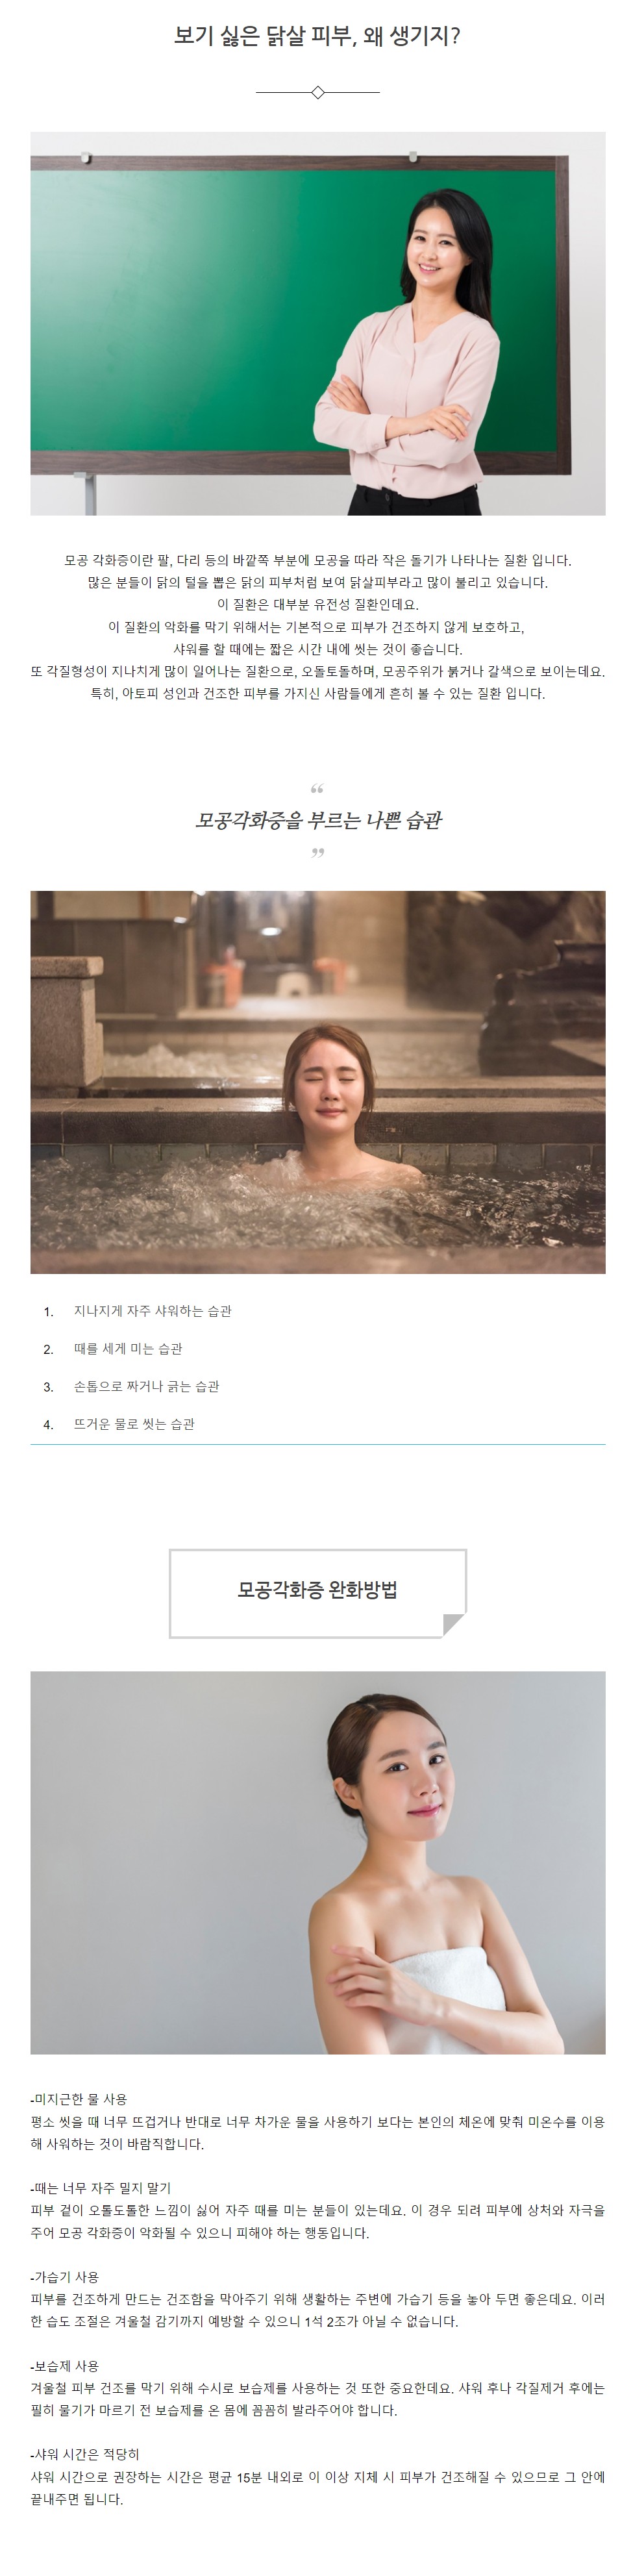Viewport: 631px width, 2561px height.
Task: Click the '-가습기 사용' subheading
Action: (x=66, y=2277)
